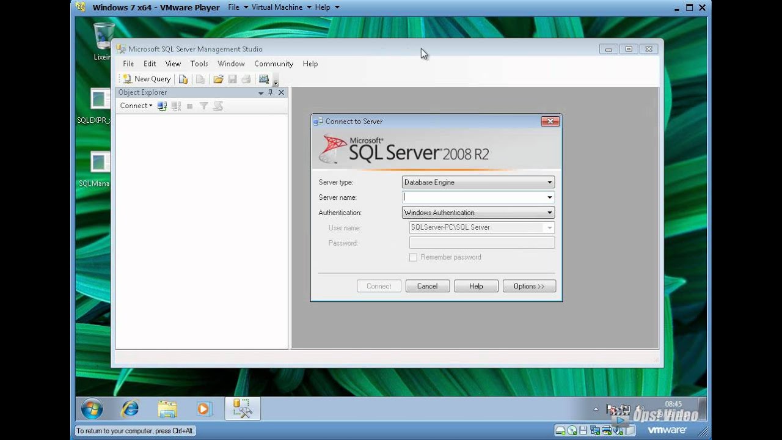782x440 pixels.
Task: Click the VMware hard disk device icon
Action: (x=560, y=430)
